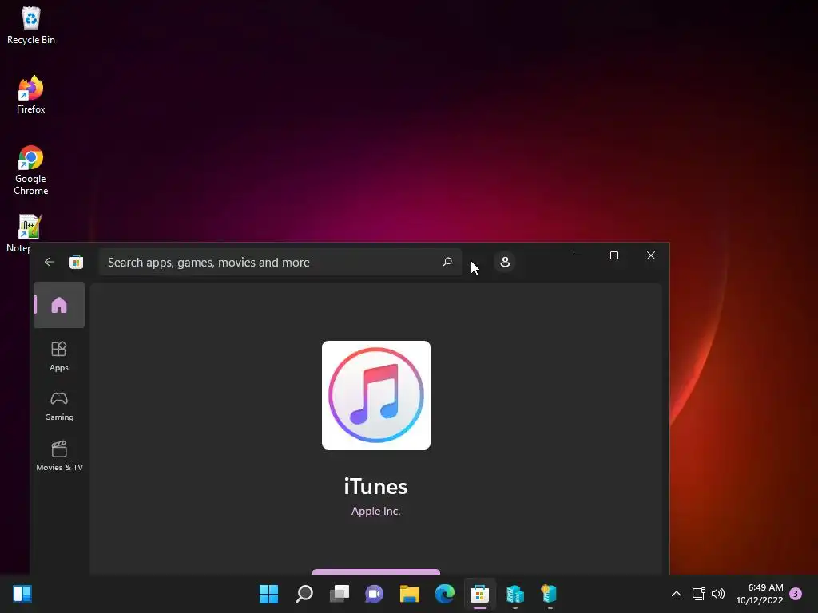Viewport: 818px width, 613px height.
Task: Show hidden tray icons chevron
Action: point(676,594)
